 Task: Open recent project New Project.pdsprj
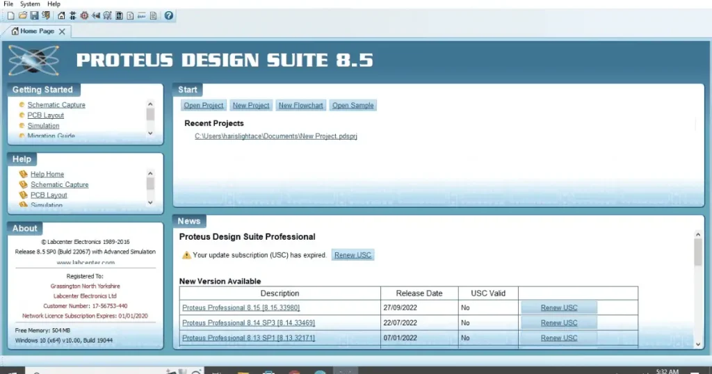click(275, 136)
